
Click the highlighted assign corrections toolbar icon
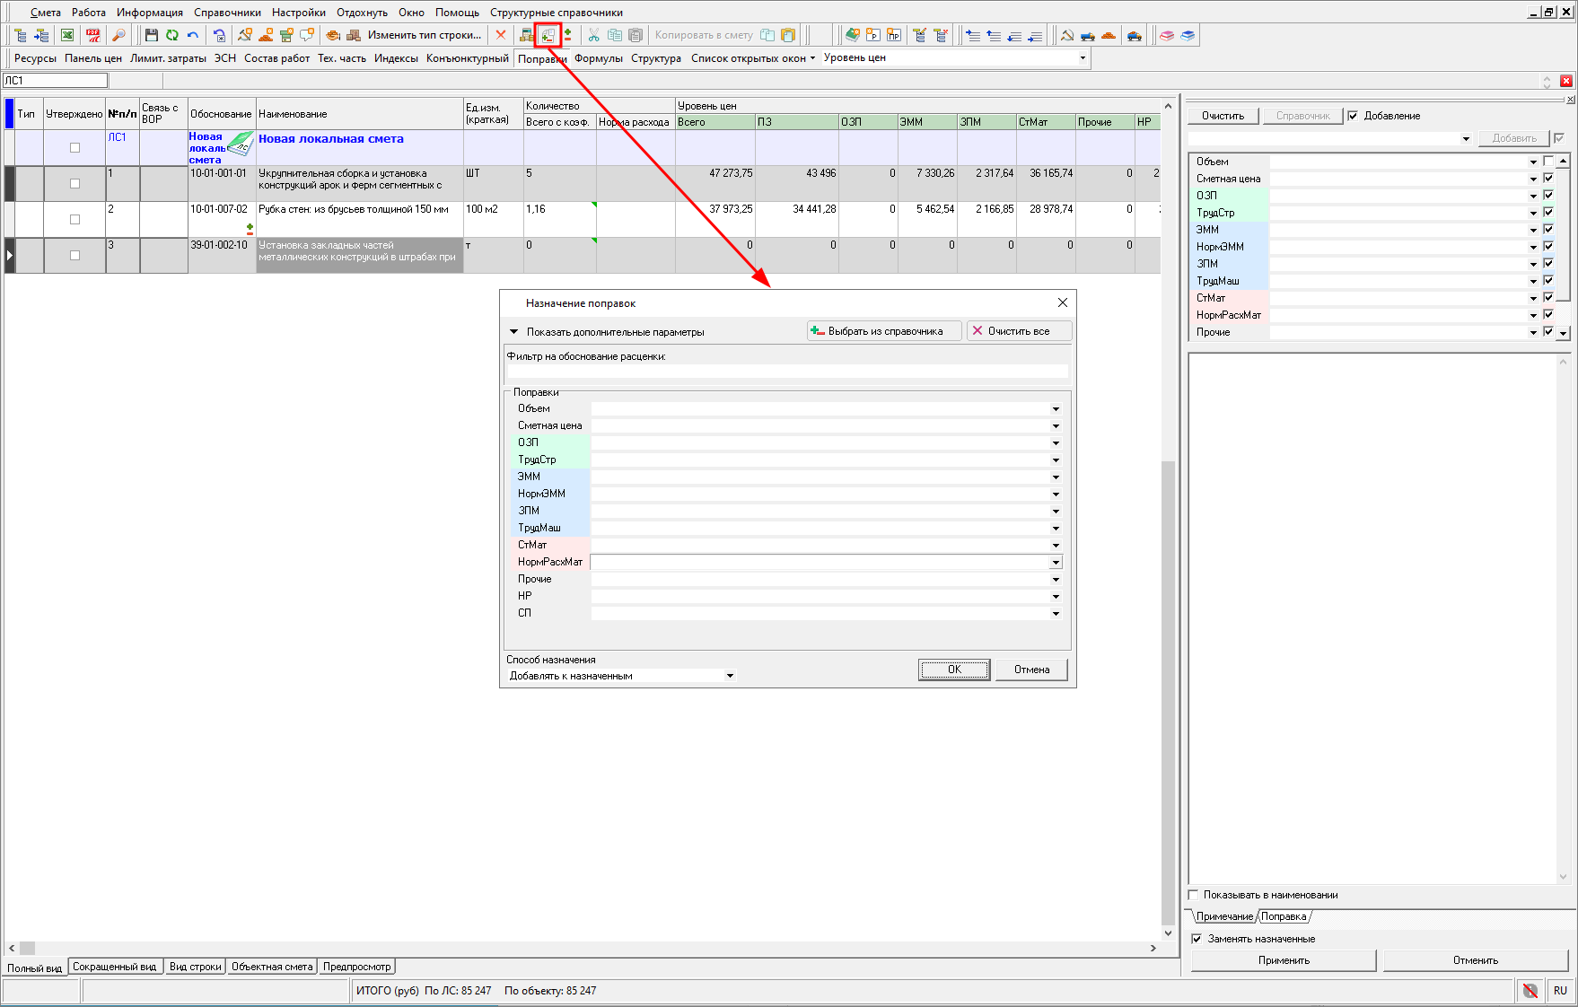548,36
